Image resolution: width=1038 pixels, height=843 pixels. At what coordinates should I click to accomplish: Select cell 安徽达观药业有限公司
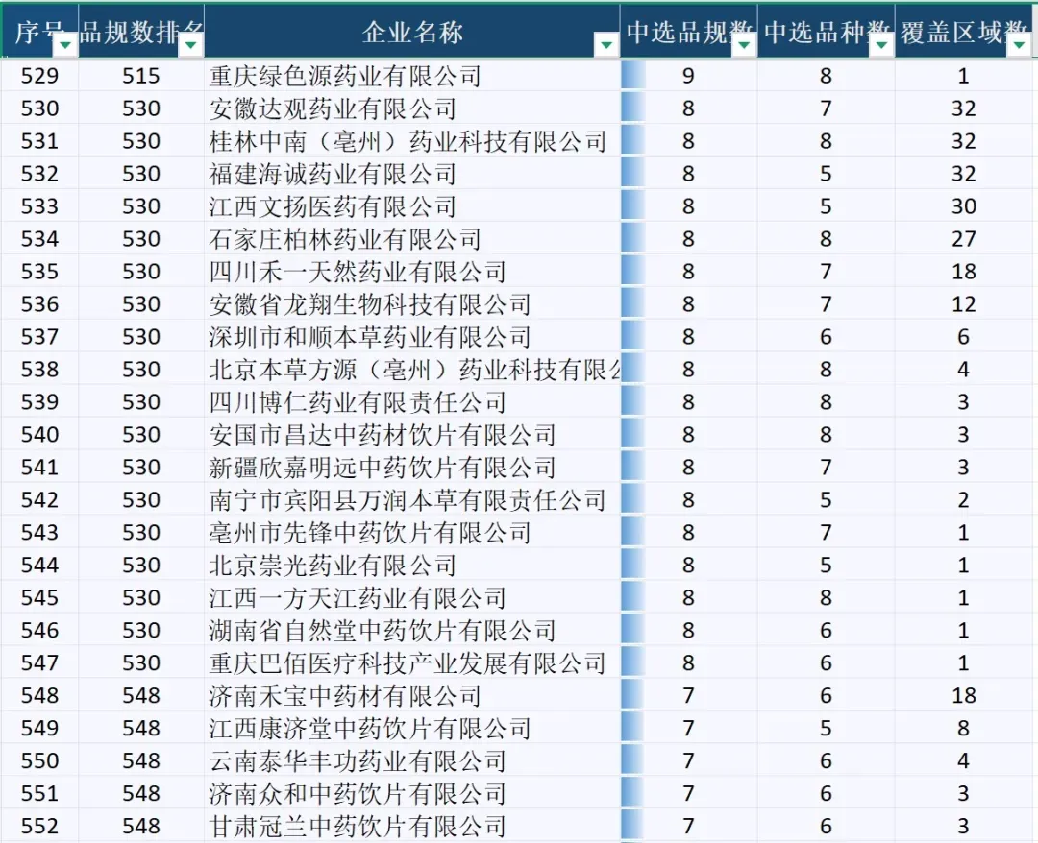click(x=411, y=108)
